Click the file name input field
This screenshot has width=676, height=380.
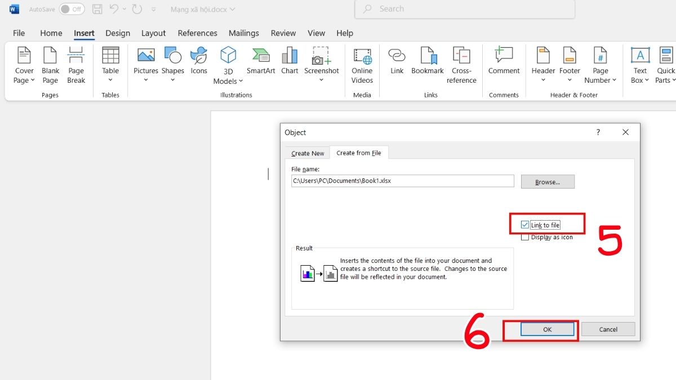click(402, 181)
